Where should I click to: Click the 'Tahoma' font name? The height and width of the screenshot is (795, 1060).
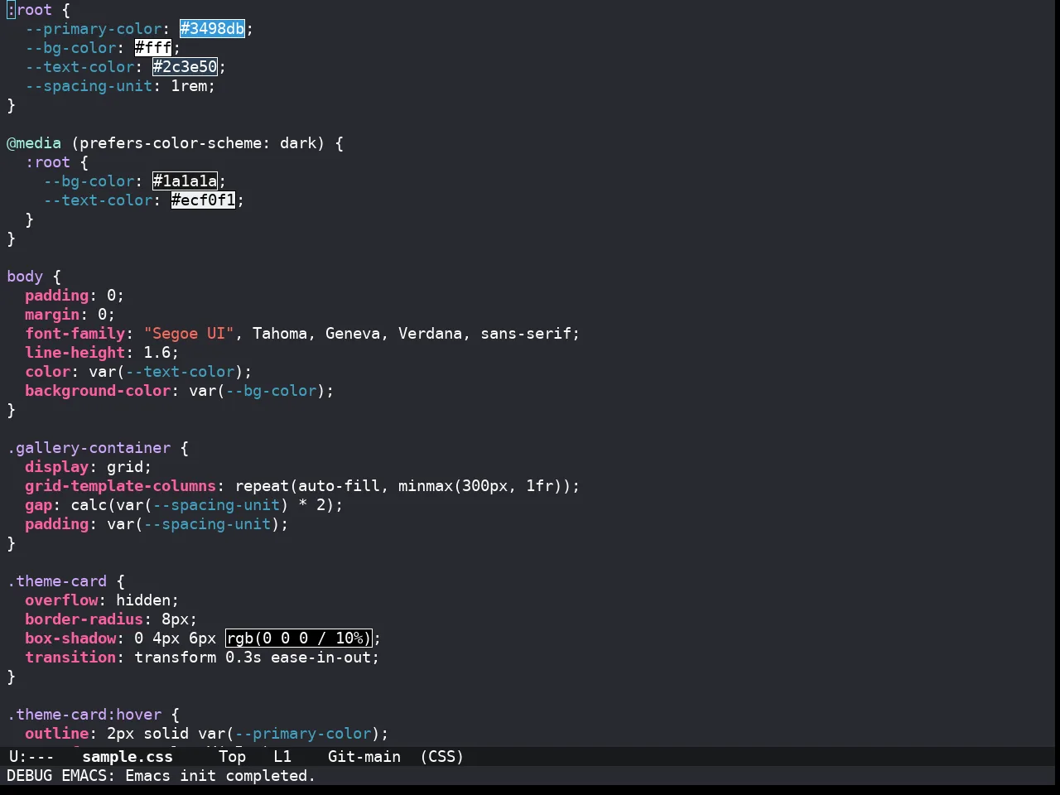pos(280,334)
